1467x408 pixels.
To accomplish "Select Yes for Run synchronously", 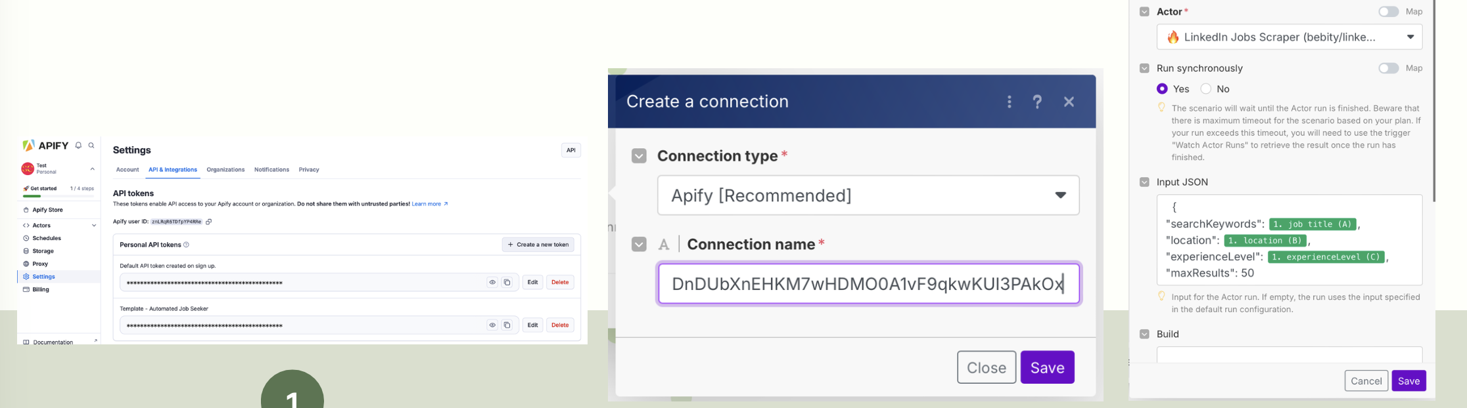I will click(1162, 89).
